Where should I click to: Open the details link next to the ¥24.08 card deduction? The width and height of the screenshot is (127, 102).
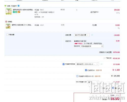pos(97,76)
